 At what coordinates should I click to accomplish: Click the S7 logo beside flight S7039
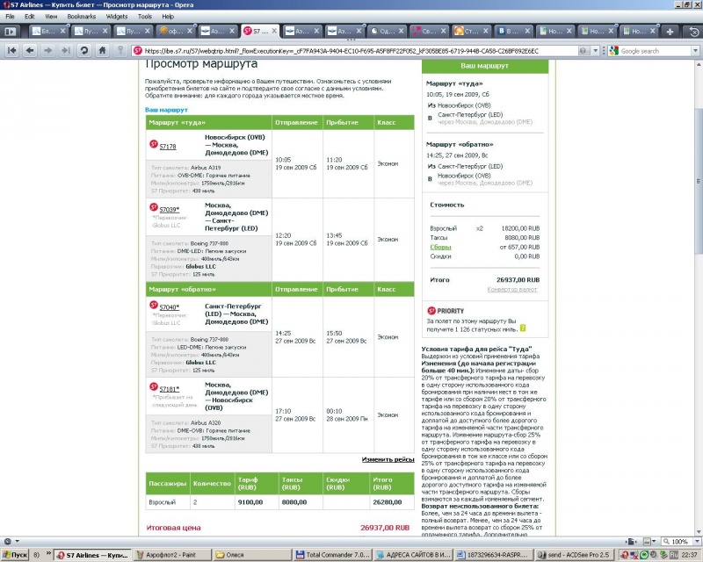[153, 207]
